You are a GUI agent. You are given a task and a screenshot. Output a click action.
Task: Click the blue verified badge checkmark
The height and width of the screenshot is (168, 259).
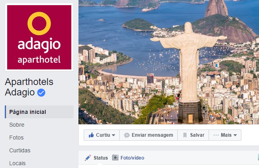tap(41, 93)
